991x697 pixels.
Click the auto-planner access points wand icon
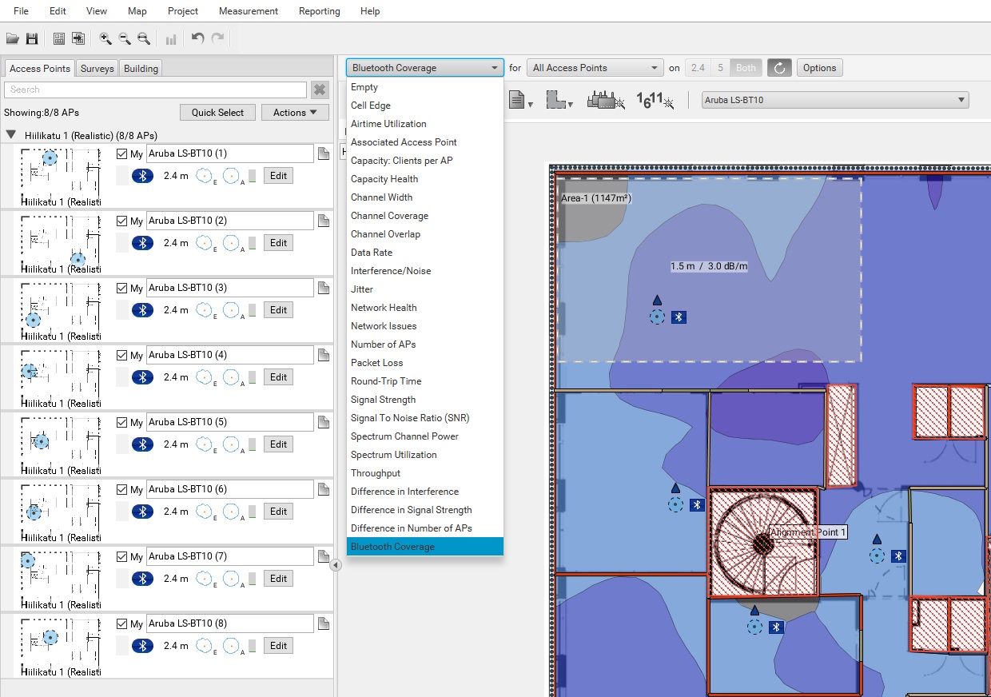(x=606, y=101)
